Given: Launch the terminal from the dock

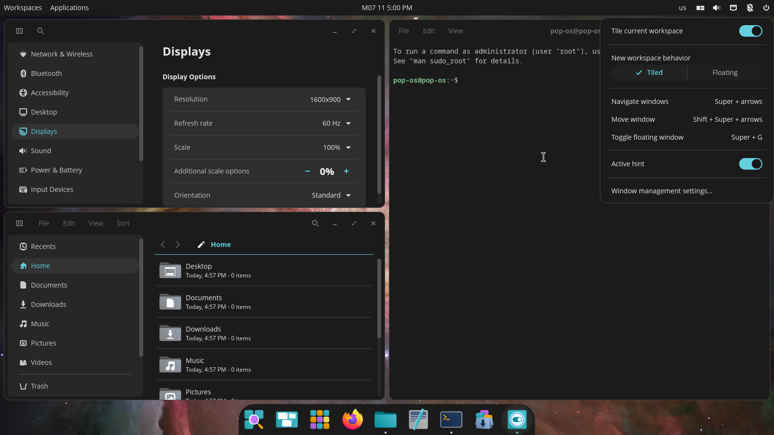Looking at the screenshot, I should (x=451, y=420).
